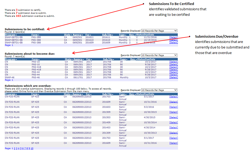251x152 pixels.
Task: Select overdue submission due 5/2/2016
Action: tap(173, 107)
